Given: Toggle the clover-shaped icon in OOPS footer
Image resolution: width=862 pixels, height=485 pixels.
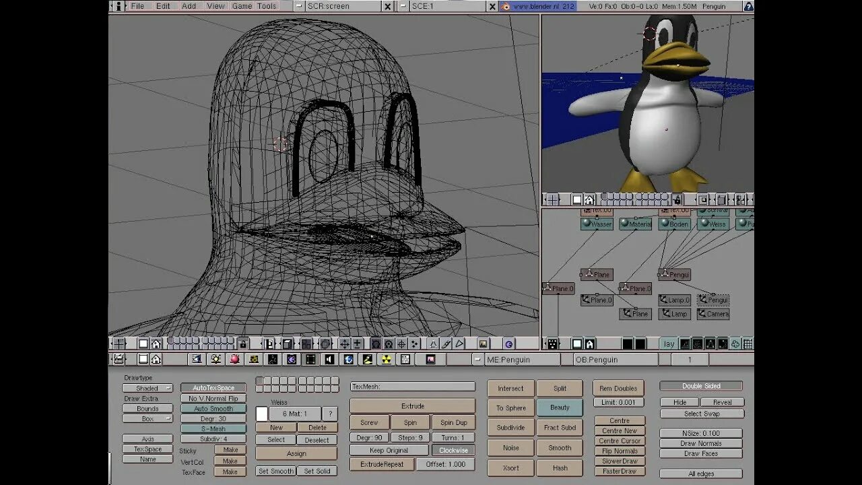Looking at the screenshot, I should 735,344.
